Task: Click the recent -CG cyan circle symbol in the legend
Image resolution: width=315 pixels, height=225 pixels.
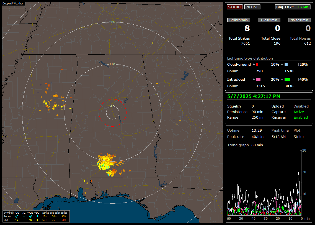Action: click(x=17, y=216)
